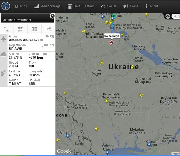This screenshot has height=156, width=180.
Task: Select yellow aircraft near Kaniv
Action: [x=122, y=35]
